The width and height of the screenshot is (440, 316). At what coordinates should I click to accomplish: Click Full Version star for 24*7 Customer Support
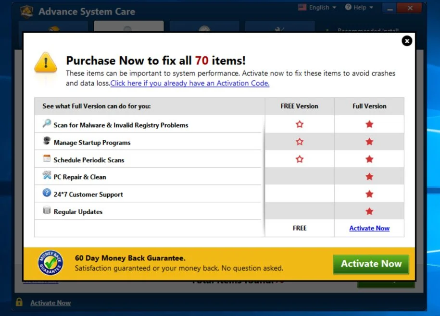point(369,194)
